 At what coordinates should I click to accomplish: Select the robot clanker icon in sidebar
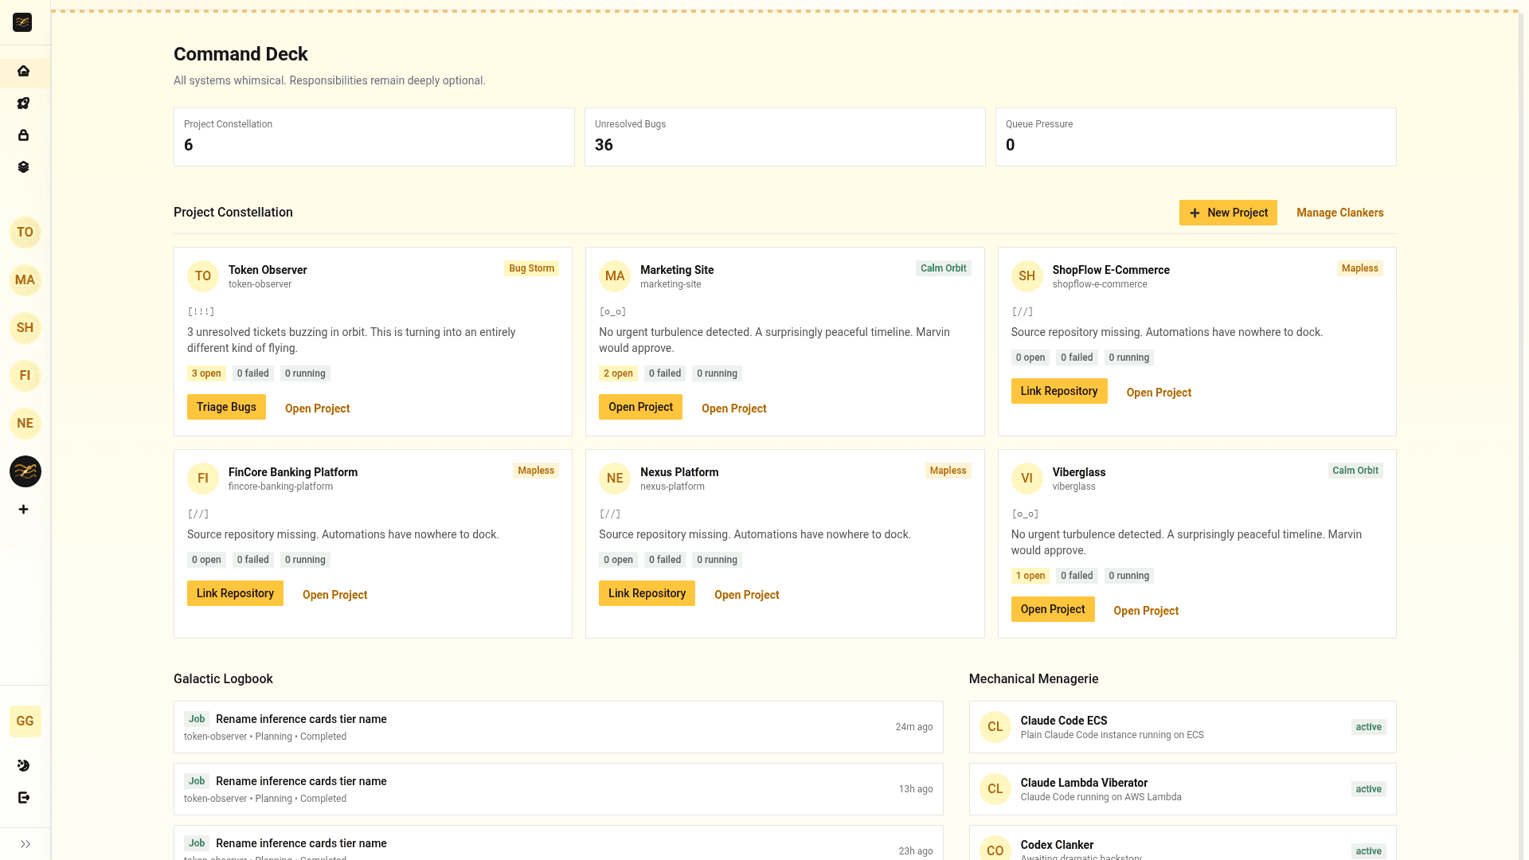point(24,104)
